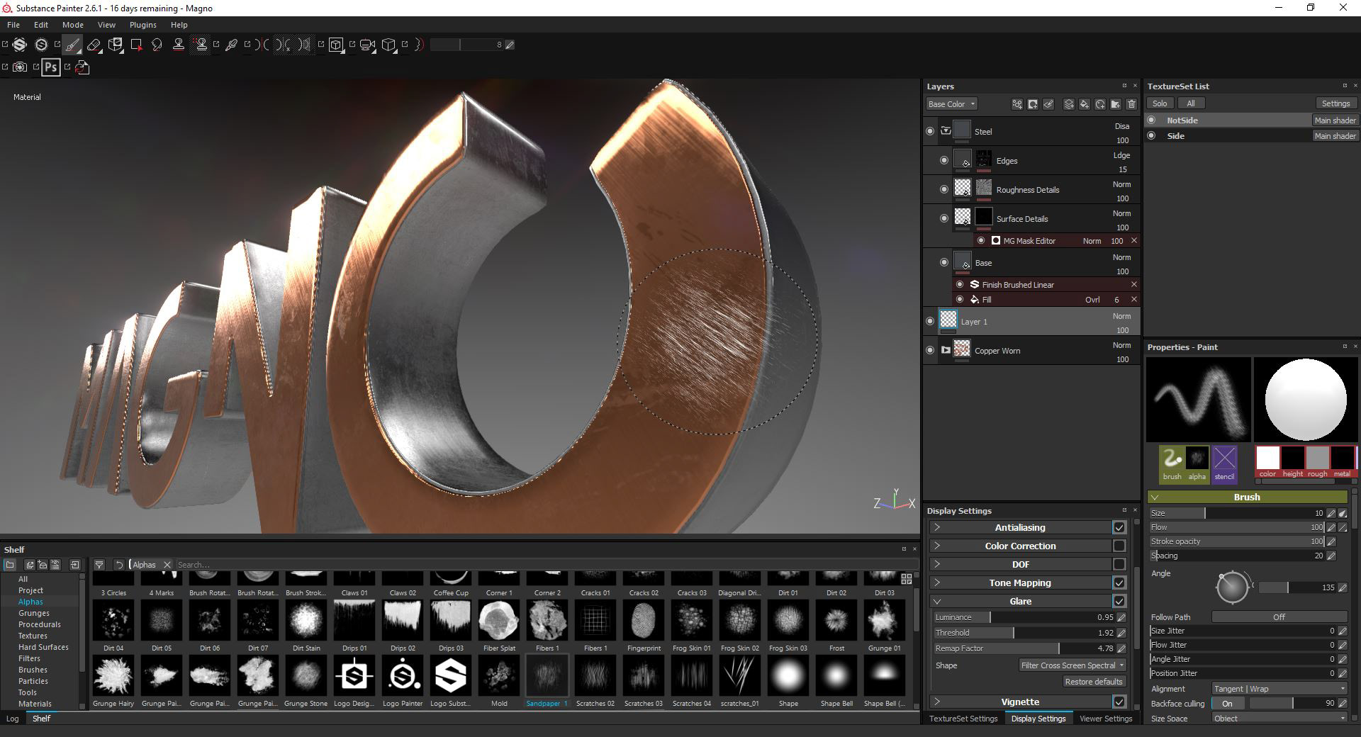Clear the Alphas search filter tag

click(167, 565)
